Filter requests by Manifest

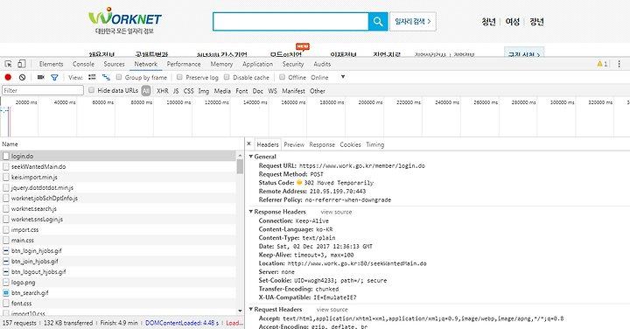click(293, 91)
